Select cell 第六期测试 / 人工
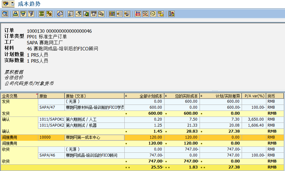Screen dimensions: 285x171 point(94,119)
